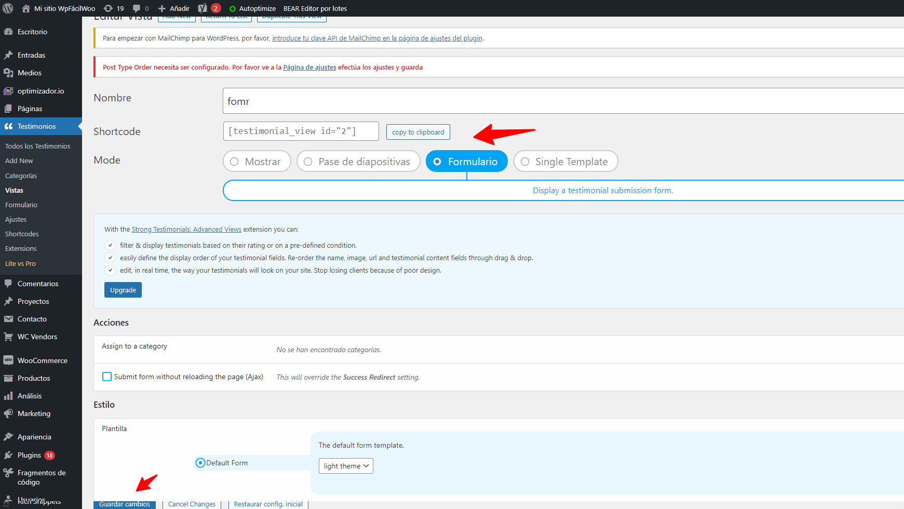Click the Upgrade button
Viewport: 904px width, 509px height.
coord(123,290)
